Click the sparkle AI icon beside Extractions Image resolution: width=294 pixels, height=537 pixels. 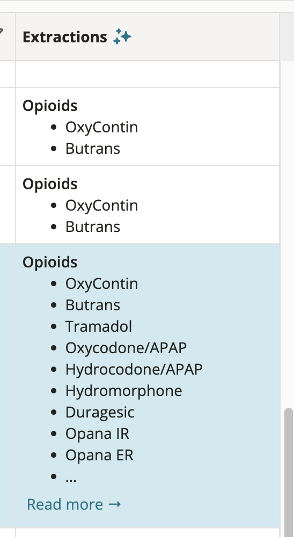pos(122,36)
